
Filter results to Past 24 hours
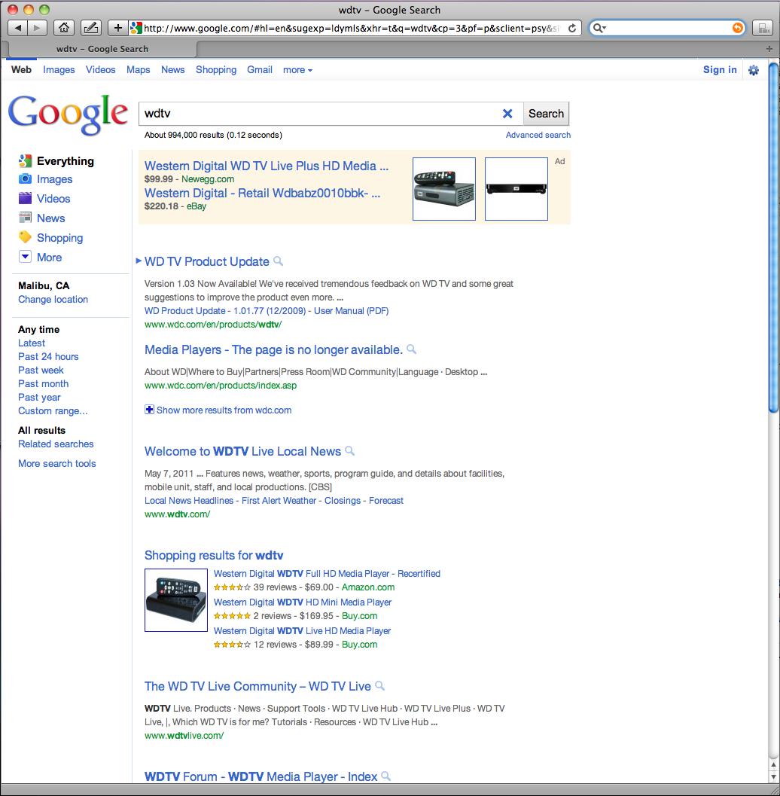click(48, 356)
